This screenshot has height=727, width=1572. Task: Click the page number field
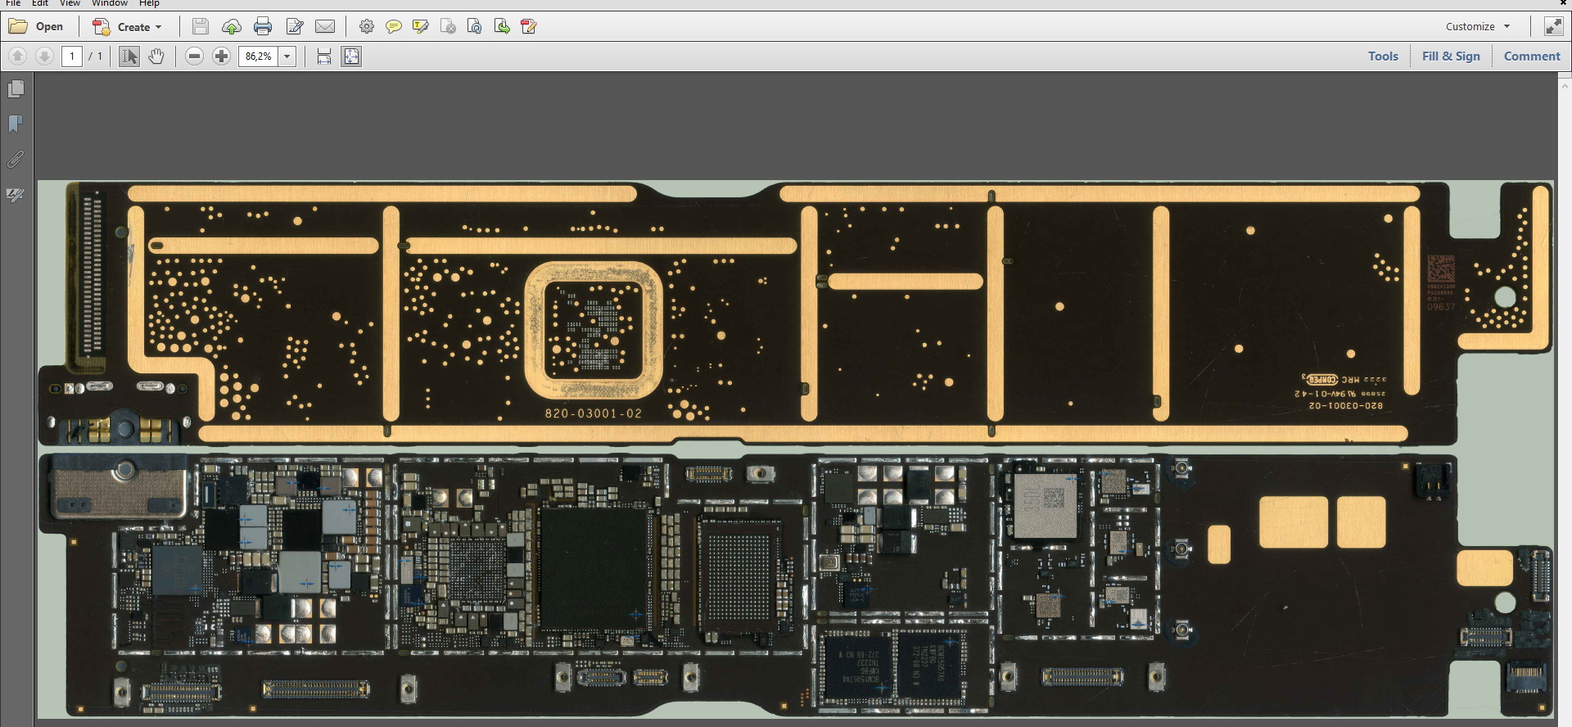coord(72,56)
